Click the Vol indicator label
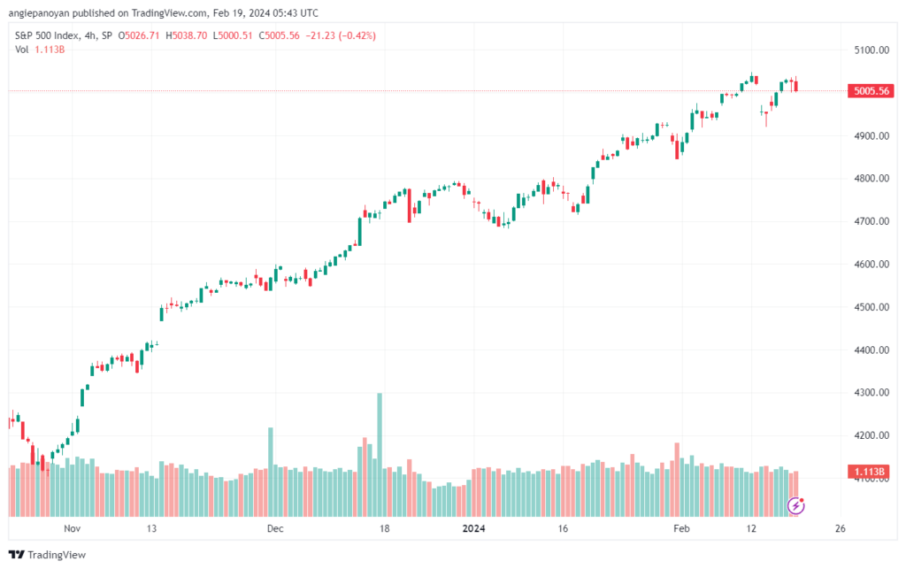Viewport: 906px width, 569px height. 21,50
